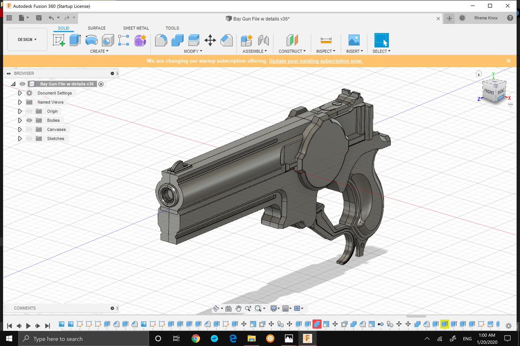Open the Rhema Knox account menu
This screenshot has height=346, width=520.
[x=487, y=18]
